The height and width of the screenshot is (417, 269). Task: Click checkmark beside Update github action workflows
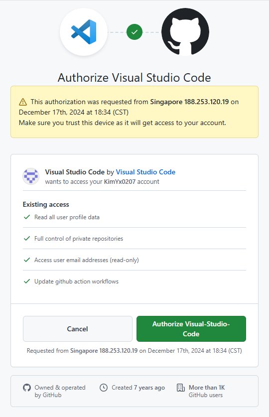(27, 281)
